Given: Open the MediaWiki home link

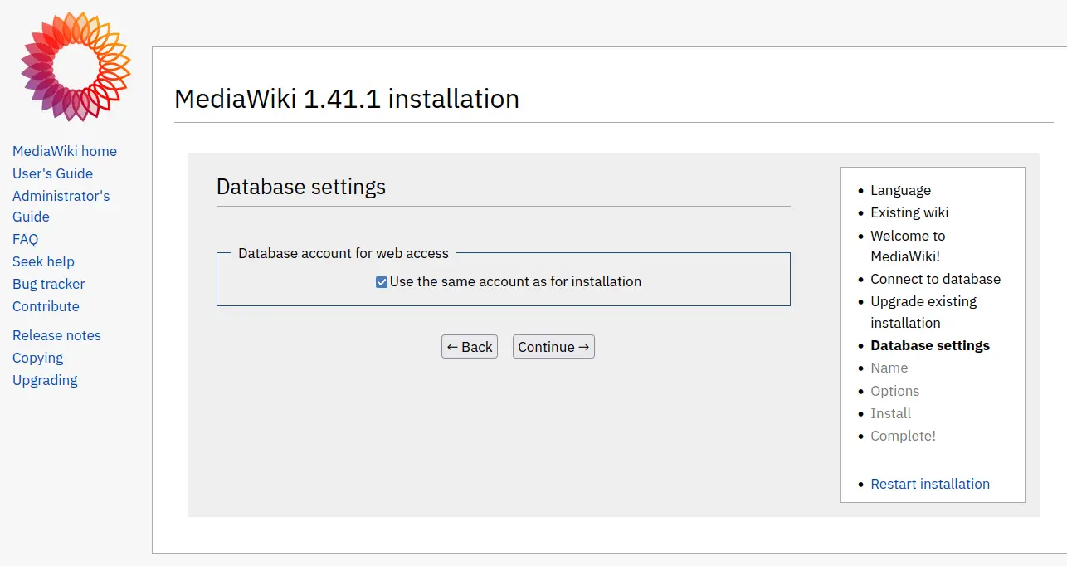Looking at the screenshot, I should coord(65,151).
